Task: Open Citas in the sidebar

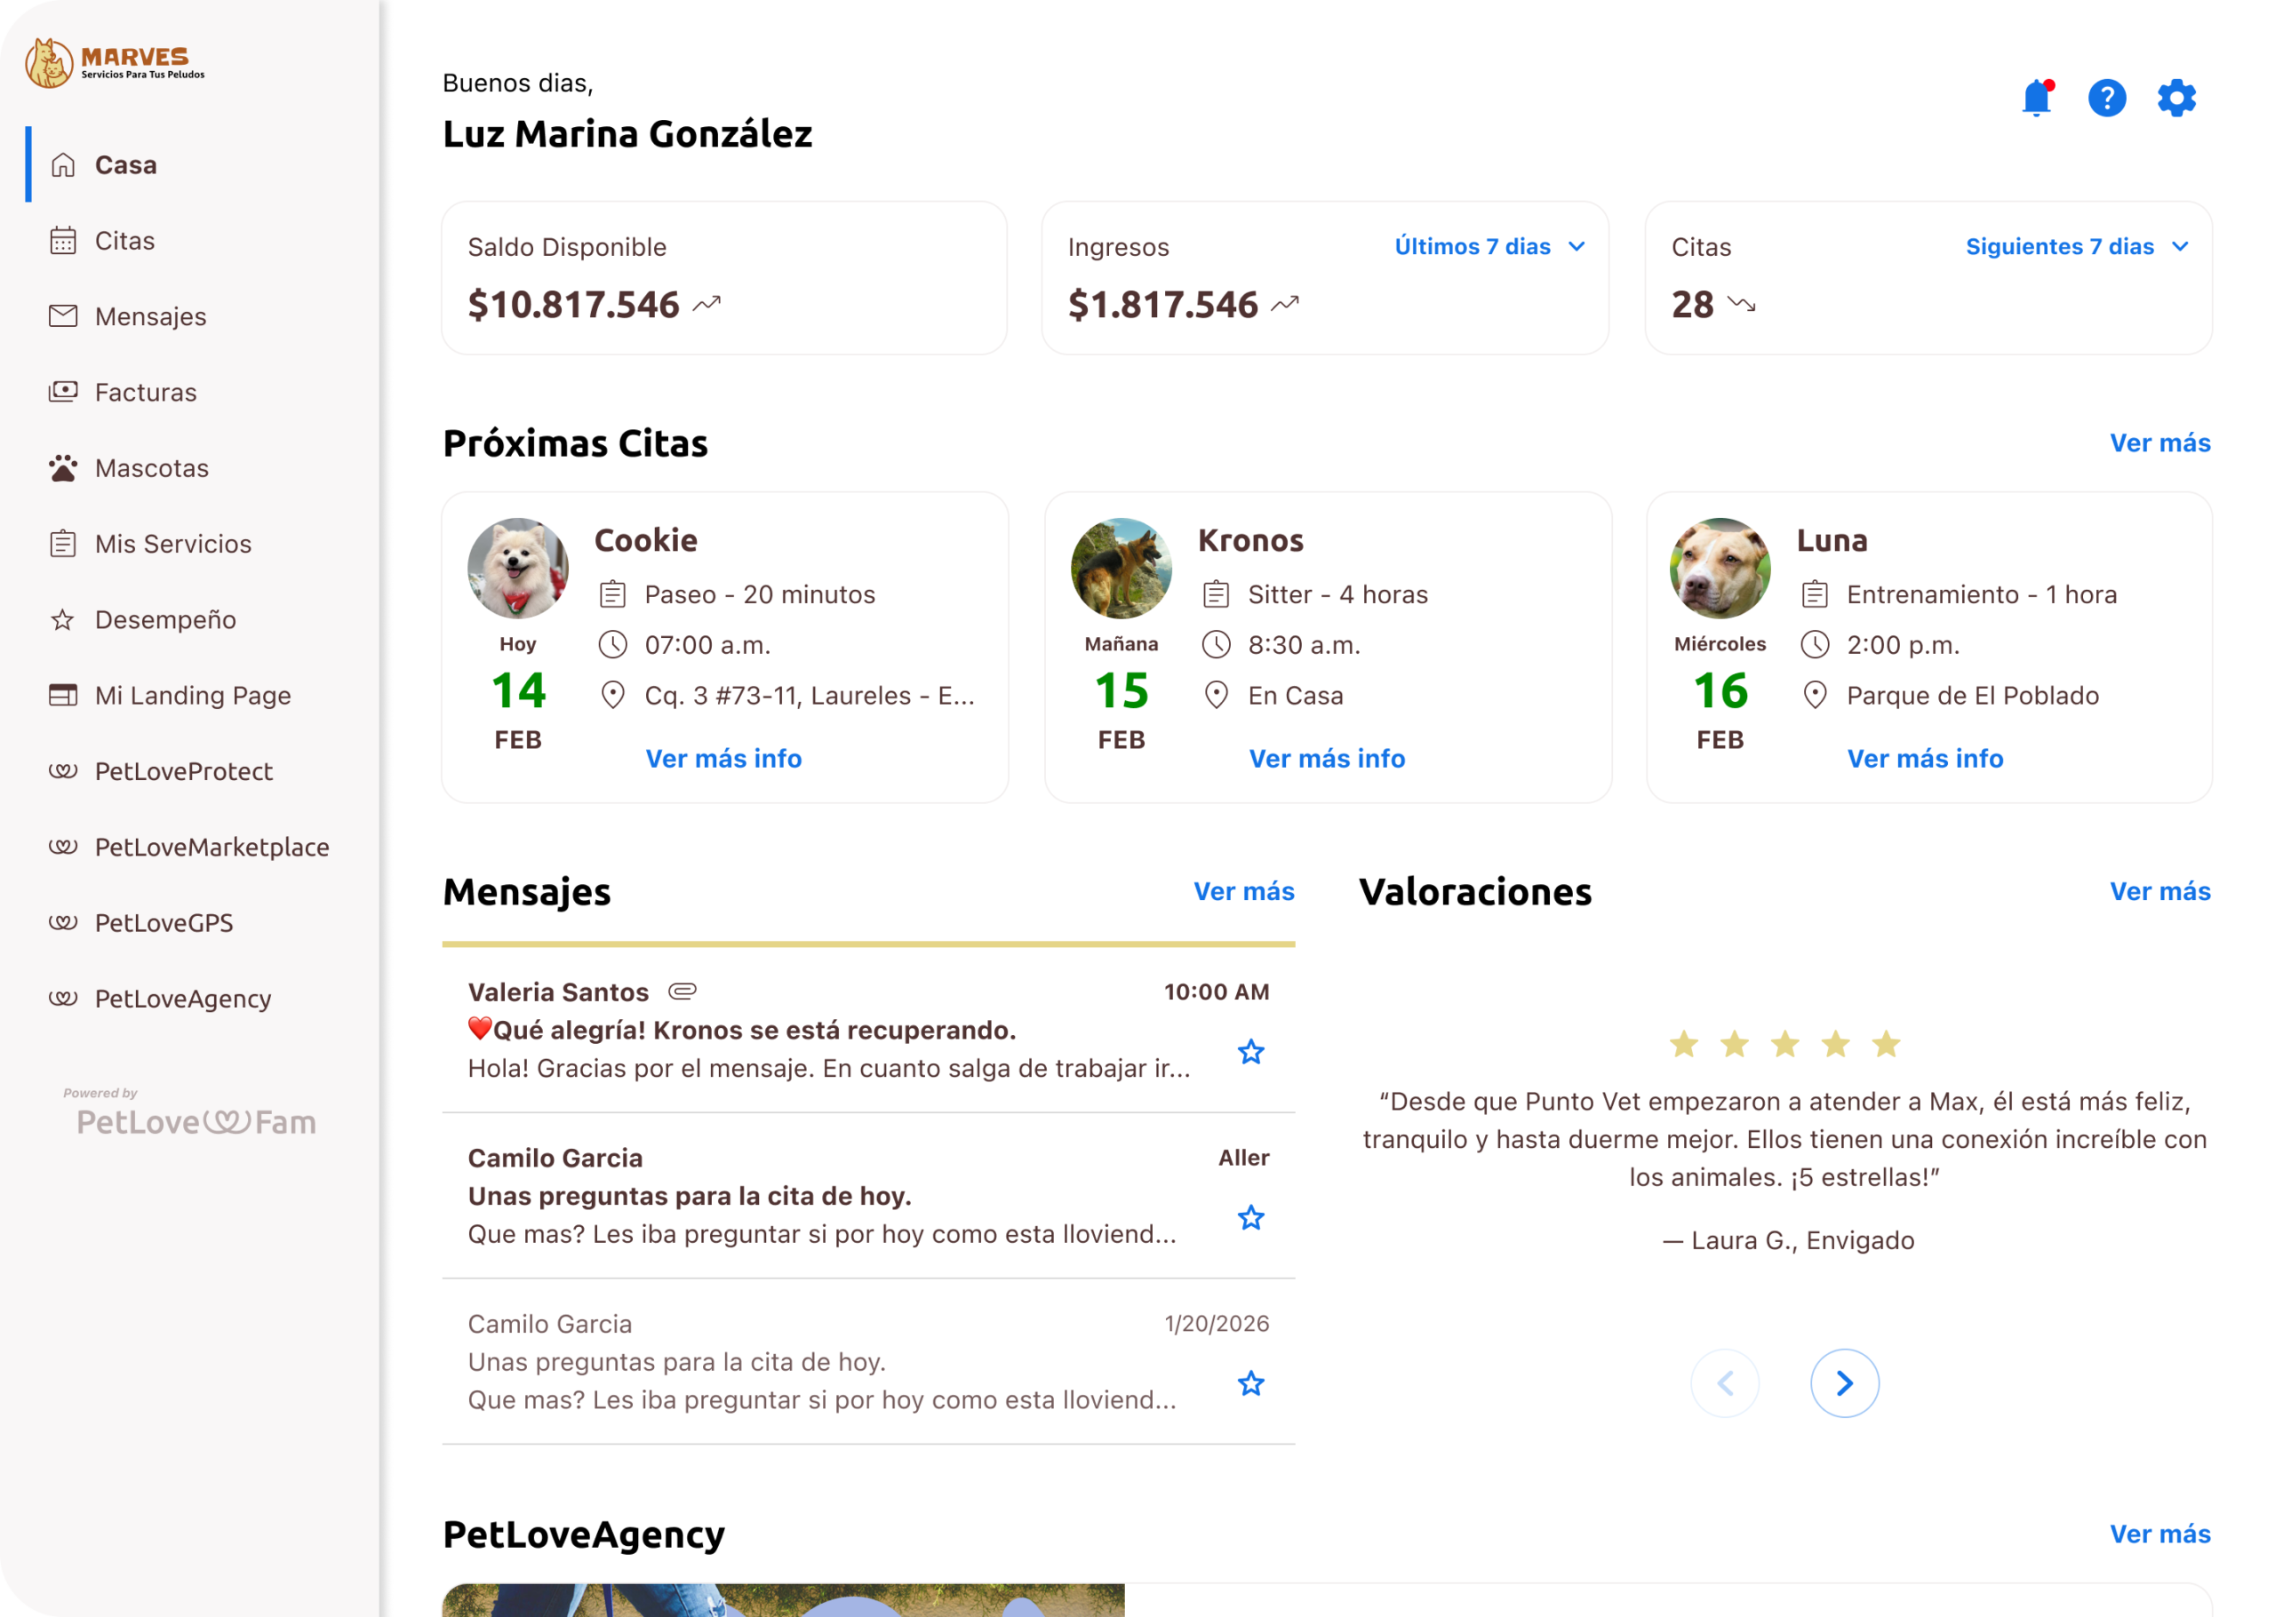Action: coord(124,241)
